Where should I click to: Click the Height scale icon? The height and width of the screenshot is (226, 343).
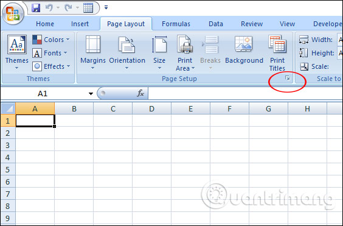(303, 53)
